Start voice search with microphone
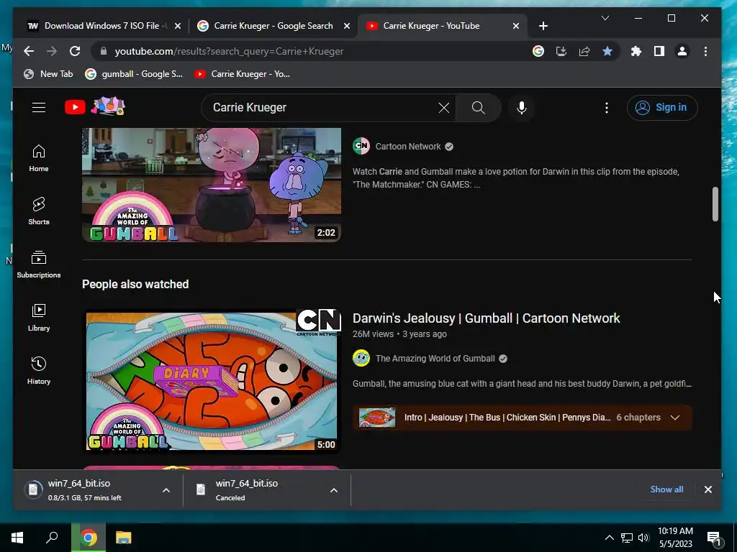 [522, 108]
